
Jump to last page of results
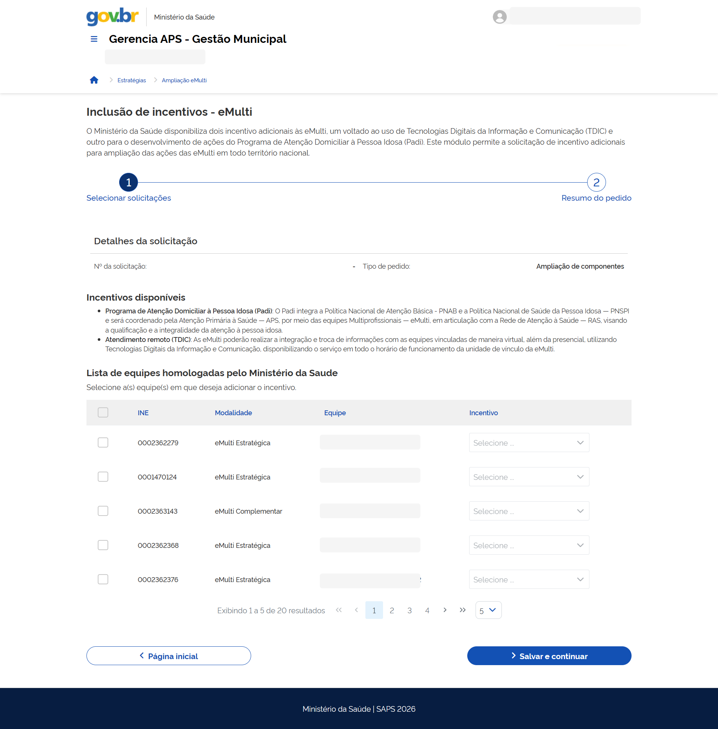coord(462,610)
